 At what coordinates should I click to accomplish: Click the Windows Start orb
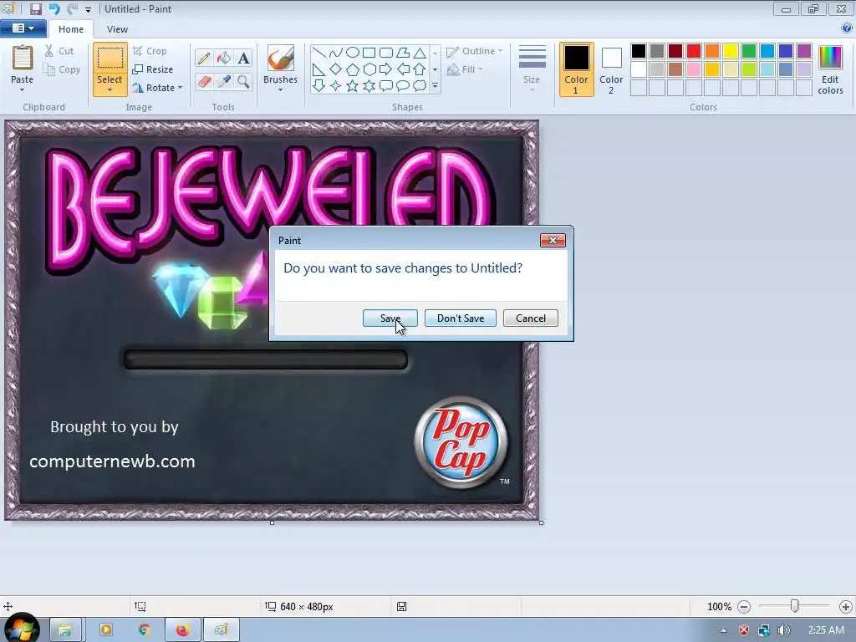pos(21,629)
